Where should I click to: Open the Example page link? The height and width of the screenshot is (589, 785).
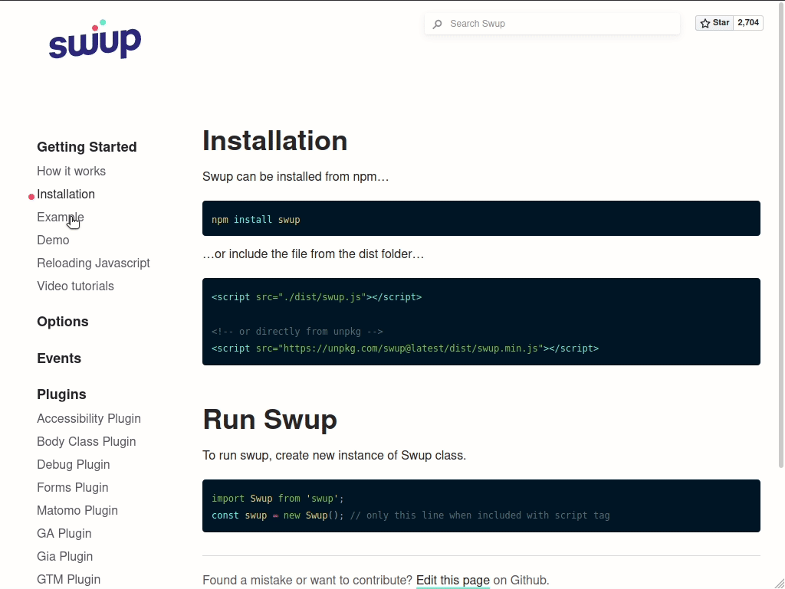click(x=60, y=217)
